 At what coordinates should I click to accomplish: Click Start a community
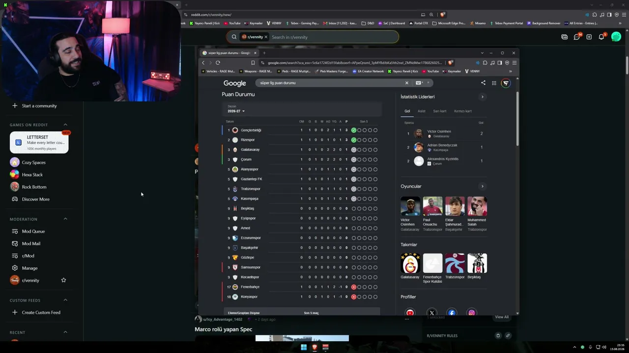click(39, 106)
